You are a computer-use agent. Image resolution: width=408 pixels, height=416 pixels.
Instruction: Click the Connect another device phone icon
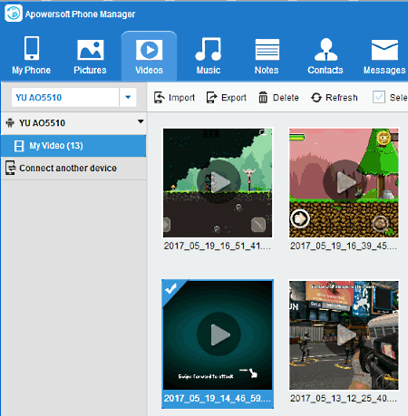click(10, 168)
